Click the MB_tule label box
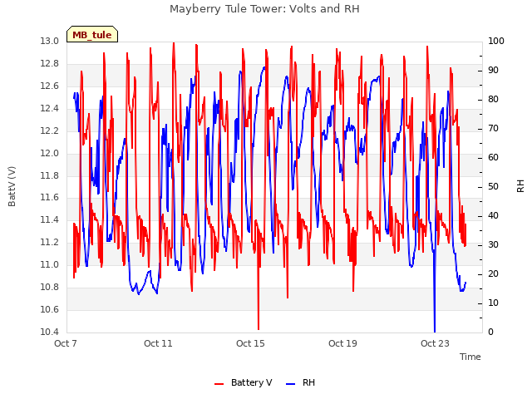 [x=92, y=34]
